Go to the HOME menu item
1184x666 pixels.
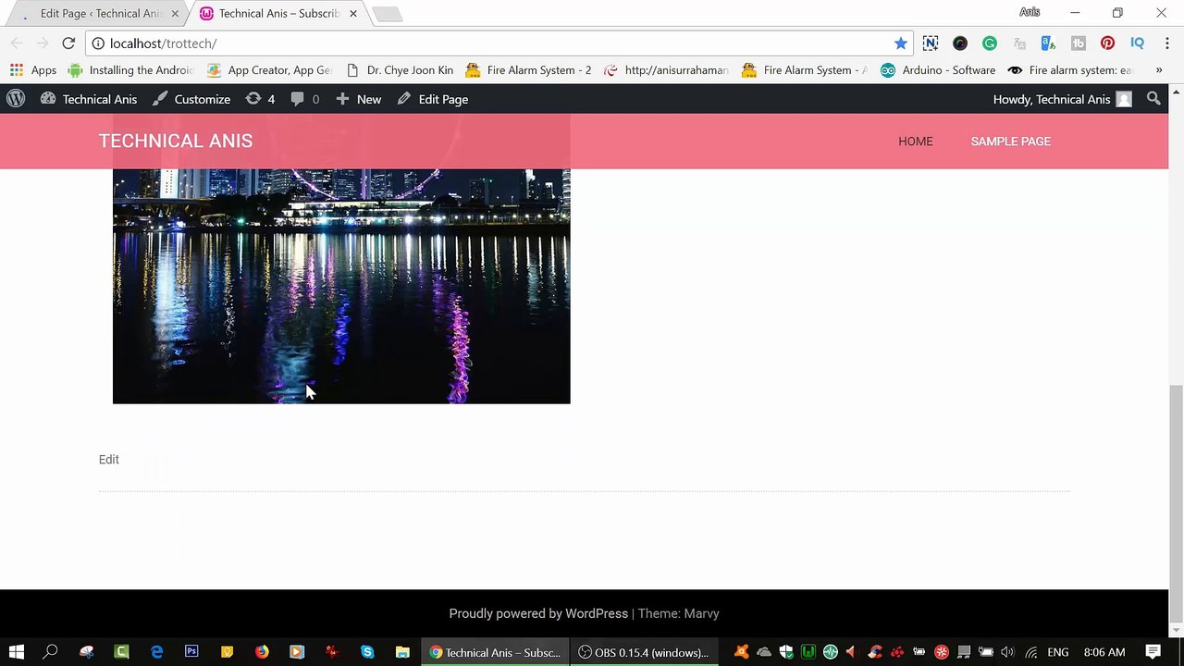point(916,142)
